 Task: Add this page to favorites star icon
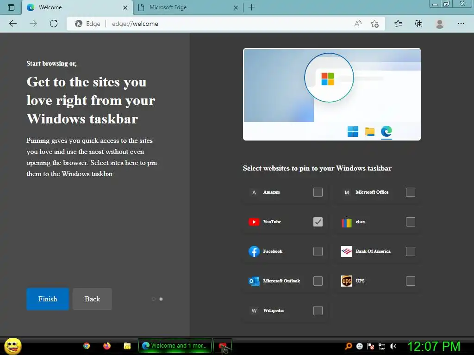374,24
